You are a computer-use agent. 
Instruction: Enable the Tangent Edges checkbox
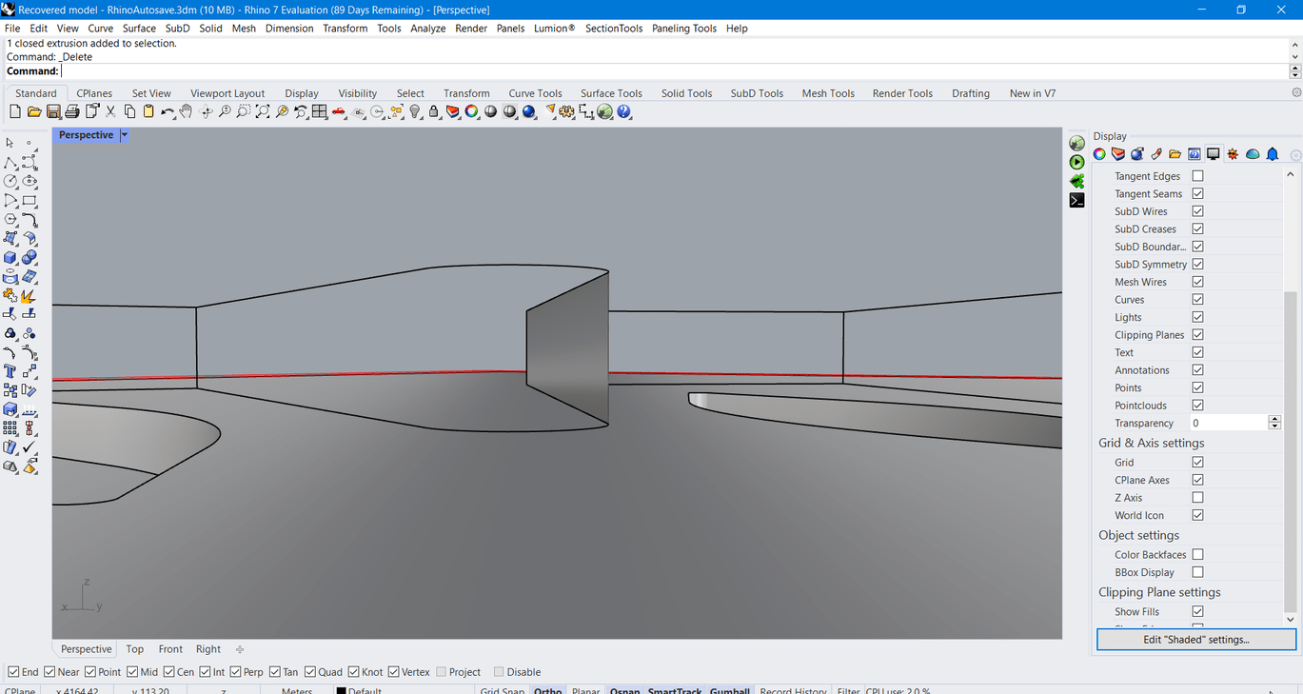click(1197, 176)
